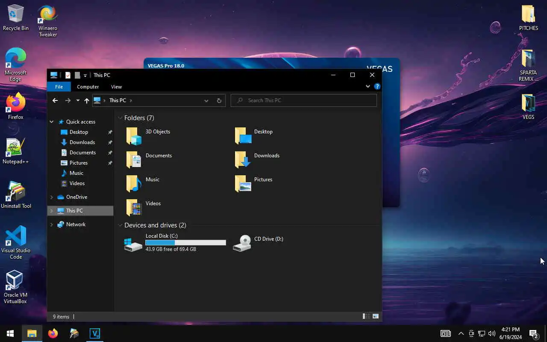Select Videos under Quick access
The width and height of the screenshot is (547, 342).
(x=73, y=183)
